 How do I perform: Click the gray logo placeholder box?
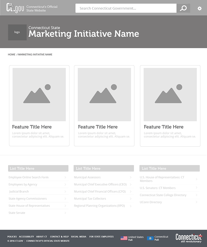pyautogui.click(x=17, y=32)
